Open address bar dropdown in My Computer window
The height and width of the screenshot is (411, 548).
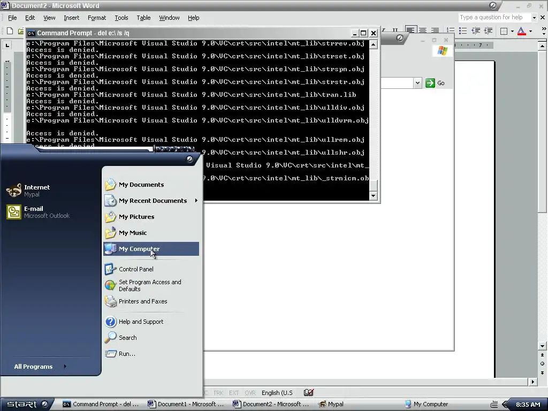click(417, 83)
